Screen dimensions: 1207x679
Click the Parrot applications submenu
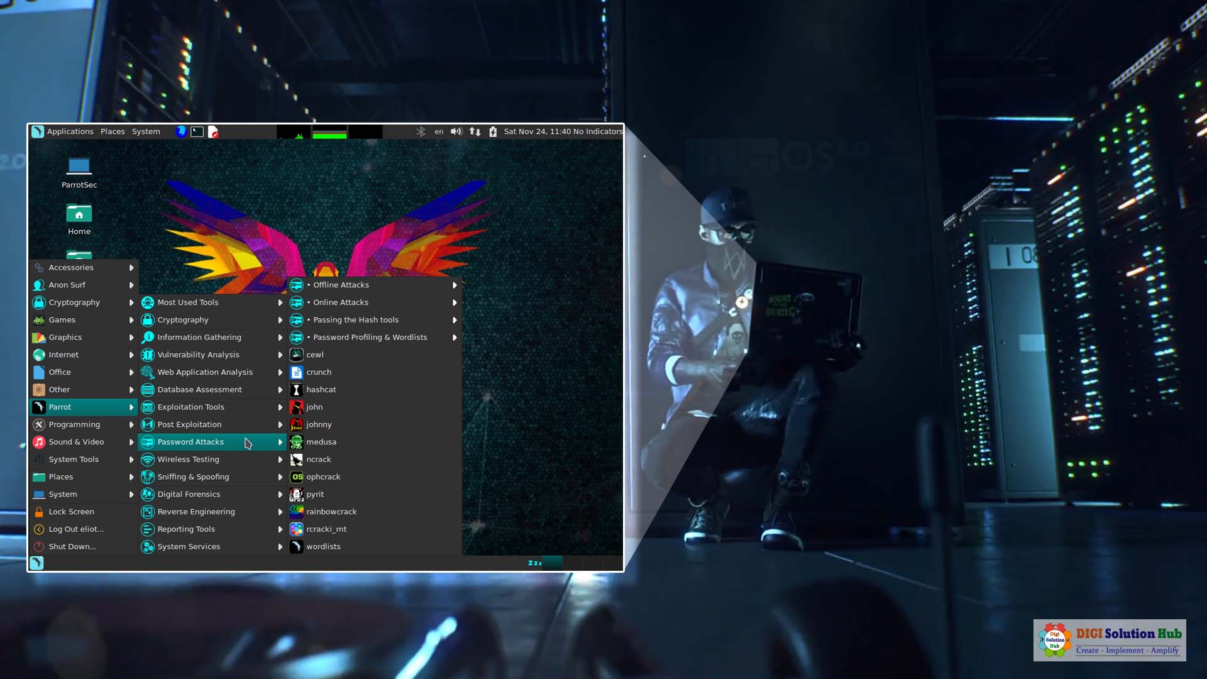(x=83, y=406)
